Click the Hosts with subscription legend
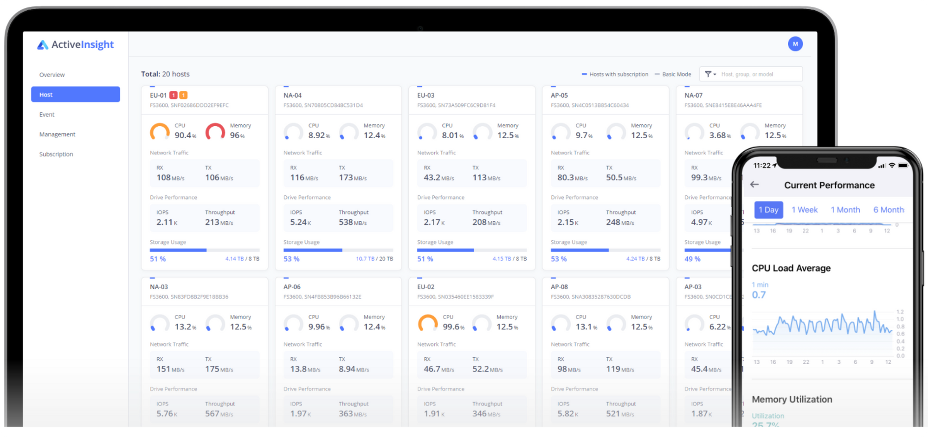The height and width of the screenshot is (437, 928). click(615, 74)
